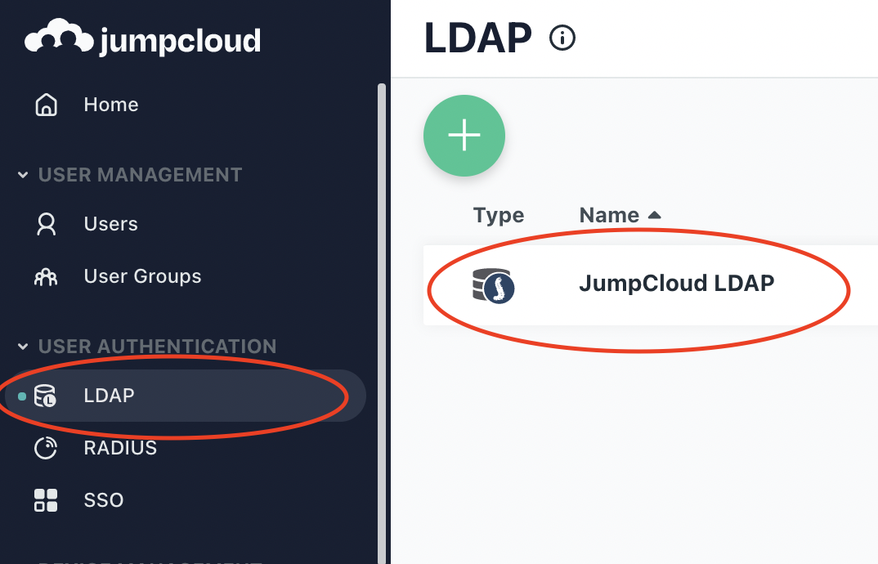Collapse the User Authentication section chevron
This screenshot has height=564, width=878.
[x=23, y=346]
